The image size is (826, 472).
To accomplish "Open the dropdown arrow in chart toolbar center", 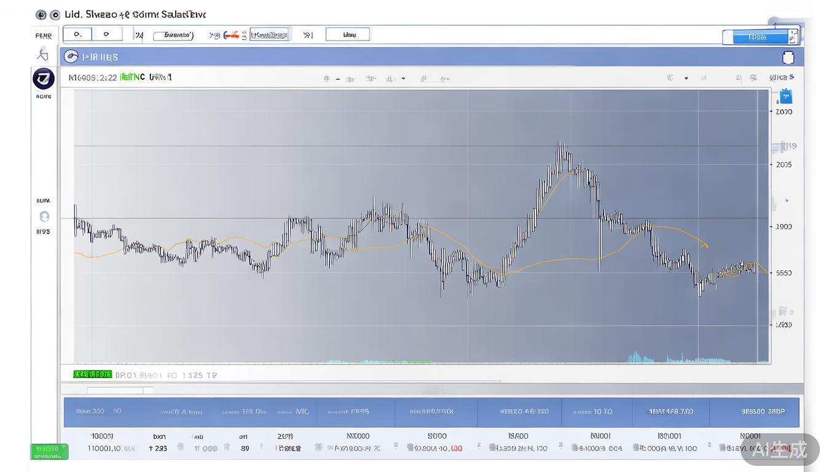I will (x=403, y=79).
